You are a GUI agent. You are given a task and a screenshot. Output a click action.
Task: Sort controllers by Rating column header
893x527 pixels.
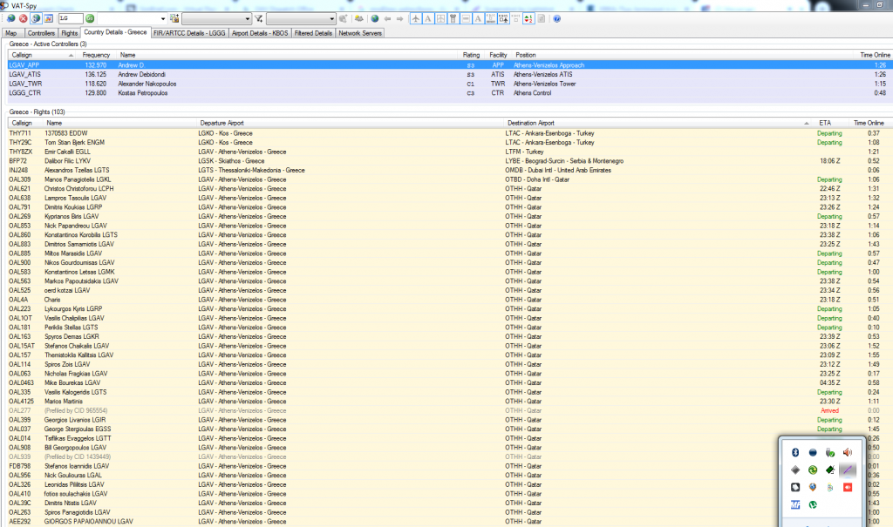(x=471, y=55)
